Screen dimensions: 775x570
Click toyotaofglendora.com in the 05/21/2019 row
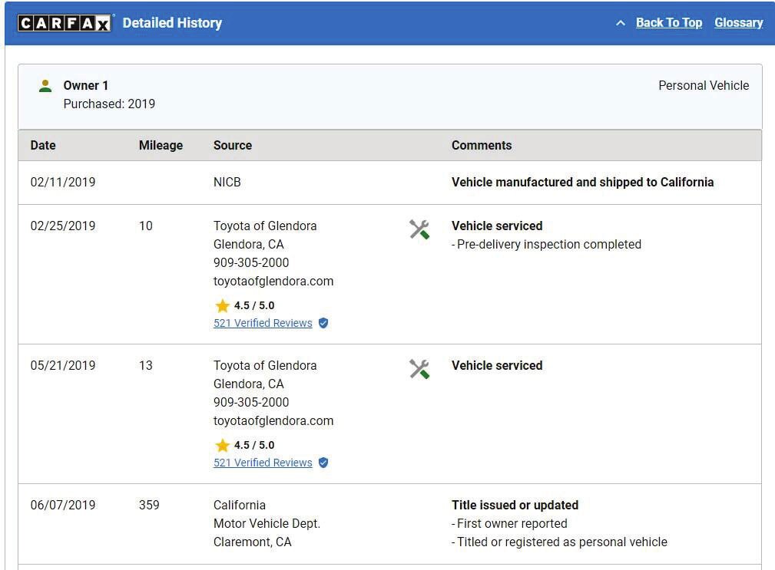(273, 421)
